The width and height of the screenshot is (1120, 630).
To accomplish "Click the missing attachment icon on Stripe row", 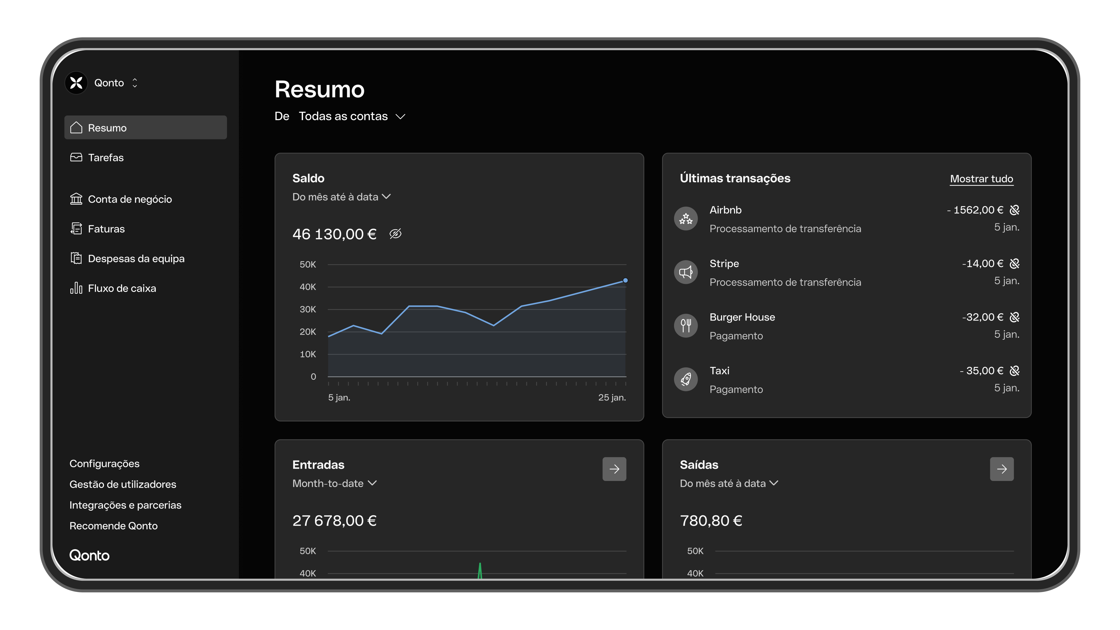I will pos(1014,263).
